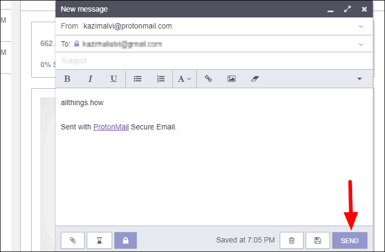This screenshot has height=252, width=385.
Task: Insert a bulleted list
Action: tap(137, 79)
